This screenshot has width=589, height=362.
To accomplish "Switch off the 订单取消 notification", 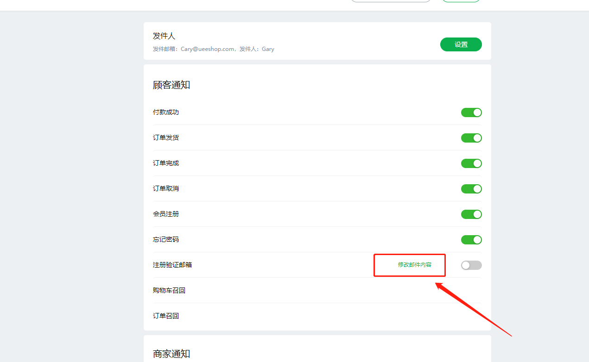I will [471, 189].
